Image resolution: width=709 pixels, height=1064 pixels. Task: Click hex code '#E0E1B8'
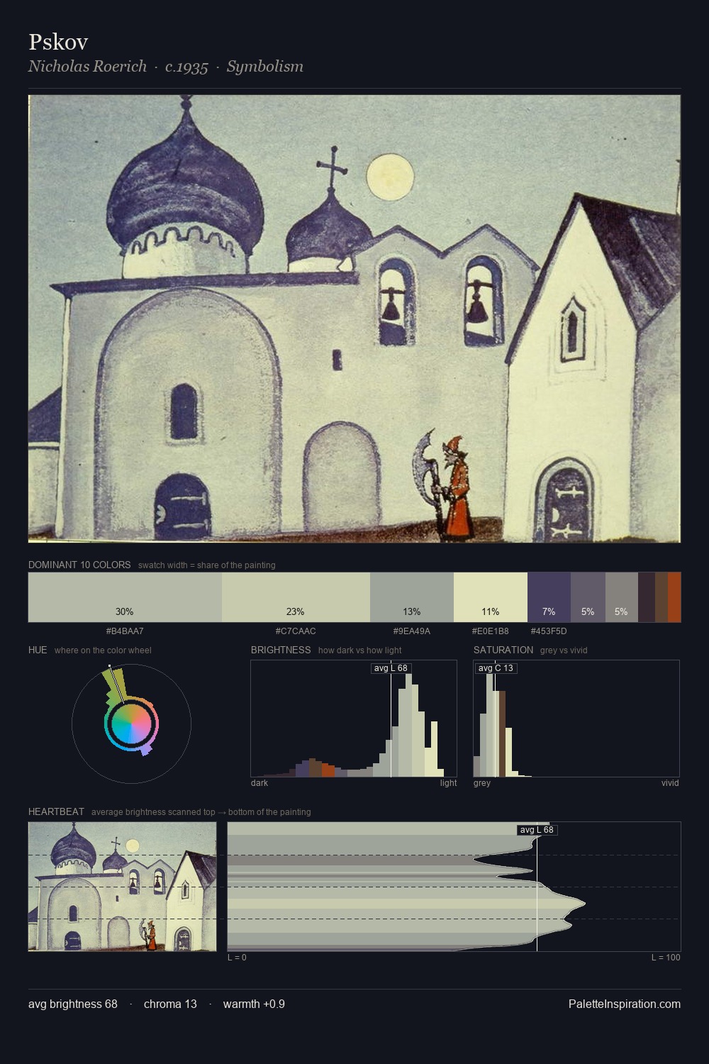click(x=491, y=631)
